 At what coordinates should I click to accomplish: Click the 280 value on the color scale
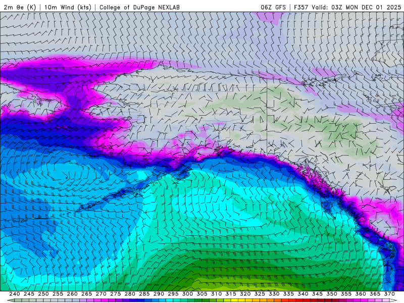coord(130,294)
